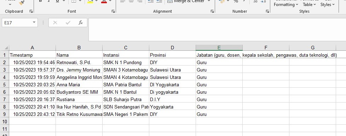This screenshot has height=136, width=346.
Task: Open Alignment settings dialog launcher
Action: point(212,11)
